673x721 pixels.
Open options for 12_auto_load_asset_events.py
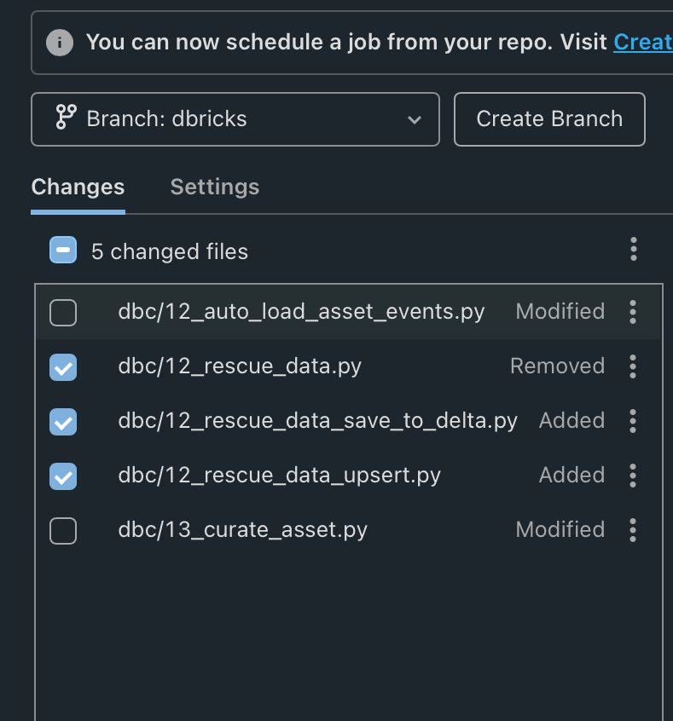click(x=633, y=312)
